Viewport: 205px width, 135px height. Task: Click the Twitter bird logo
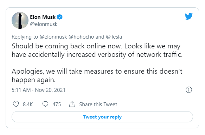[x=189, y=16]
